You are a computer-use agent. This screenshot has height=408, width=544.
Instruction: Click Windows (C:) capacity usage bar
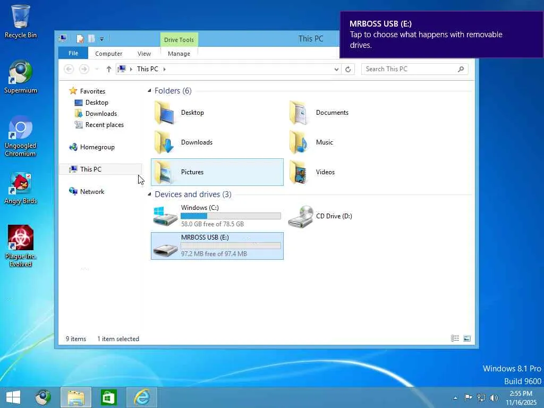coord(231,216)
